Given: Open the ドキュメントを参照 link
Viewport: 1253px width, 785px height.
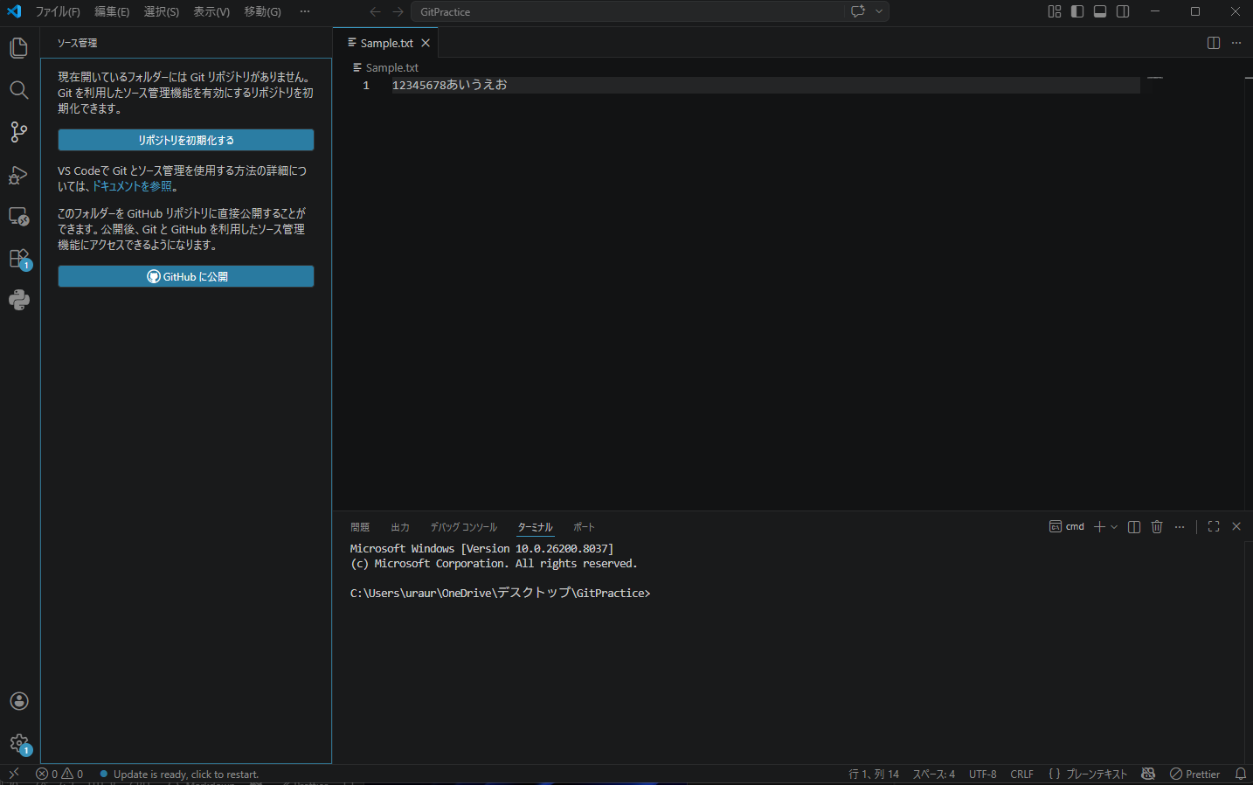Looking at the screenshot, I should tap(132, 186).
